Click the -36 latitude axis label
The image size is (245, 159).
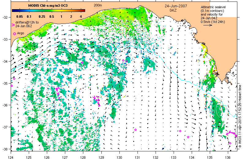5,105
